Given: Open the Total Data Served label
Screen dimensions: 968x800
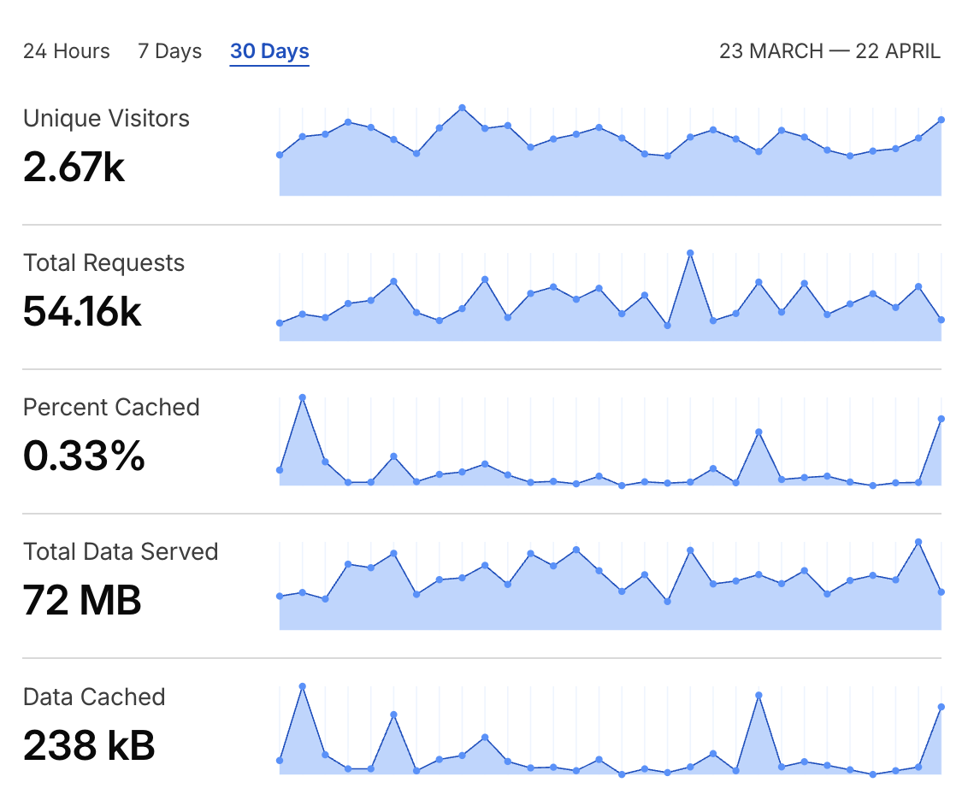Looking at the screenshot, I should [121, 551].
